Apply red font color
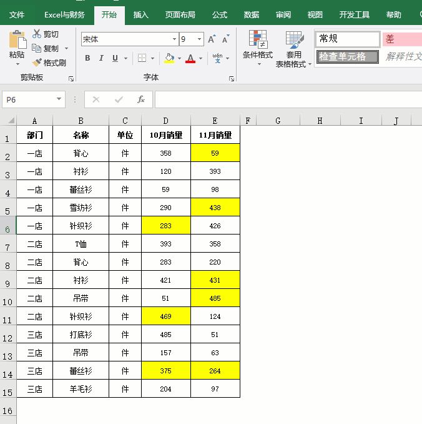The height and width of the screenshot is (424, 422). [x=190, y=58]
